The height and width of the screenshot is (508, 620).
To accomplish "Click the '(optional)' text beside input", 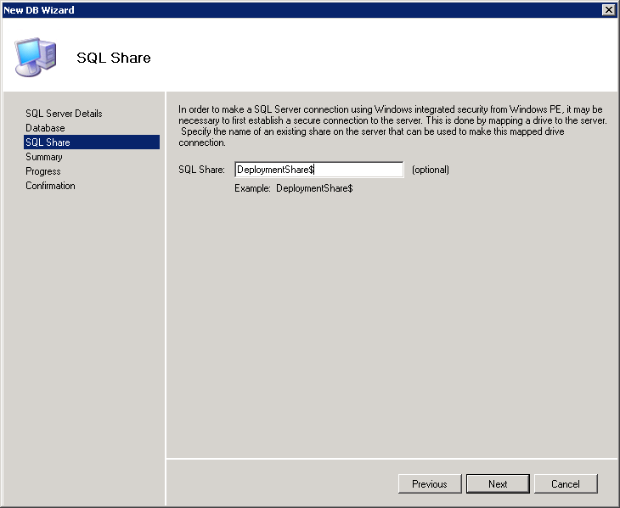I will 431,170.
